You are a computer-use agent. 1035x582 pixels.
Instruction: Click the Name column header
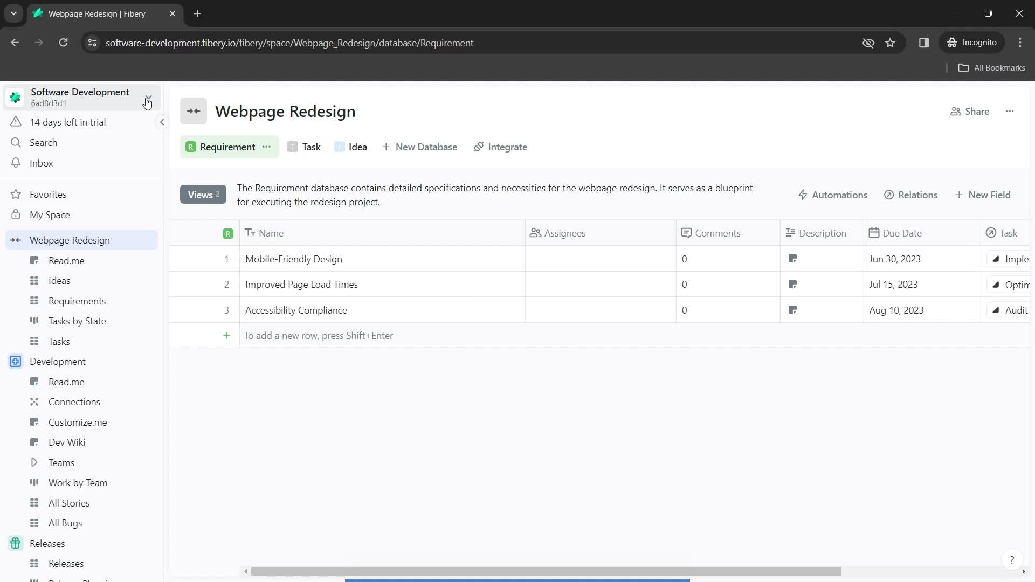click(x=382, y=233)
